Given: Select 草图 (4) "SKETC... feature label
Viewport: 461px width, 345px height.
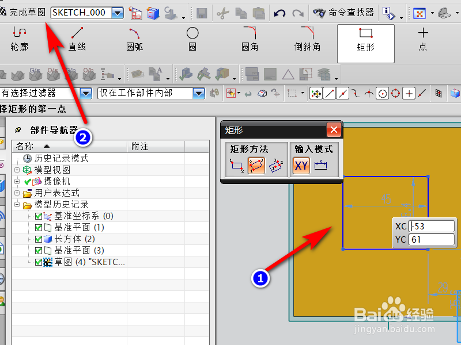Looking at the screenshot, I should pyautogui.click(x=89, y=262).
